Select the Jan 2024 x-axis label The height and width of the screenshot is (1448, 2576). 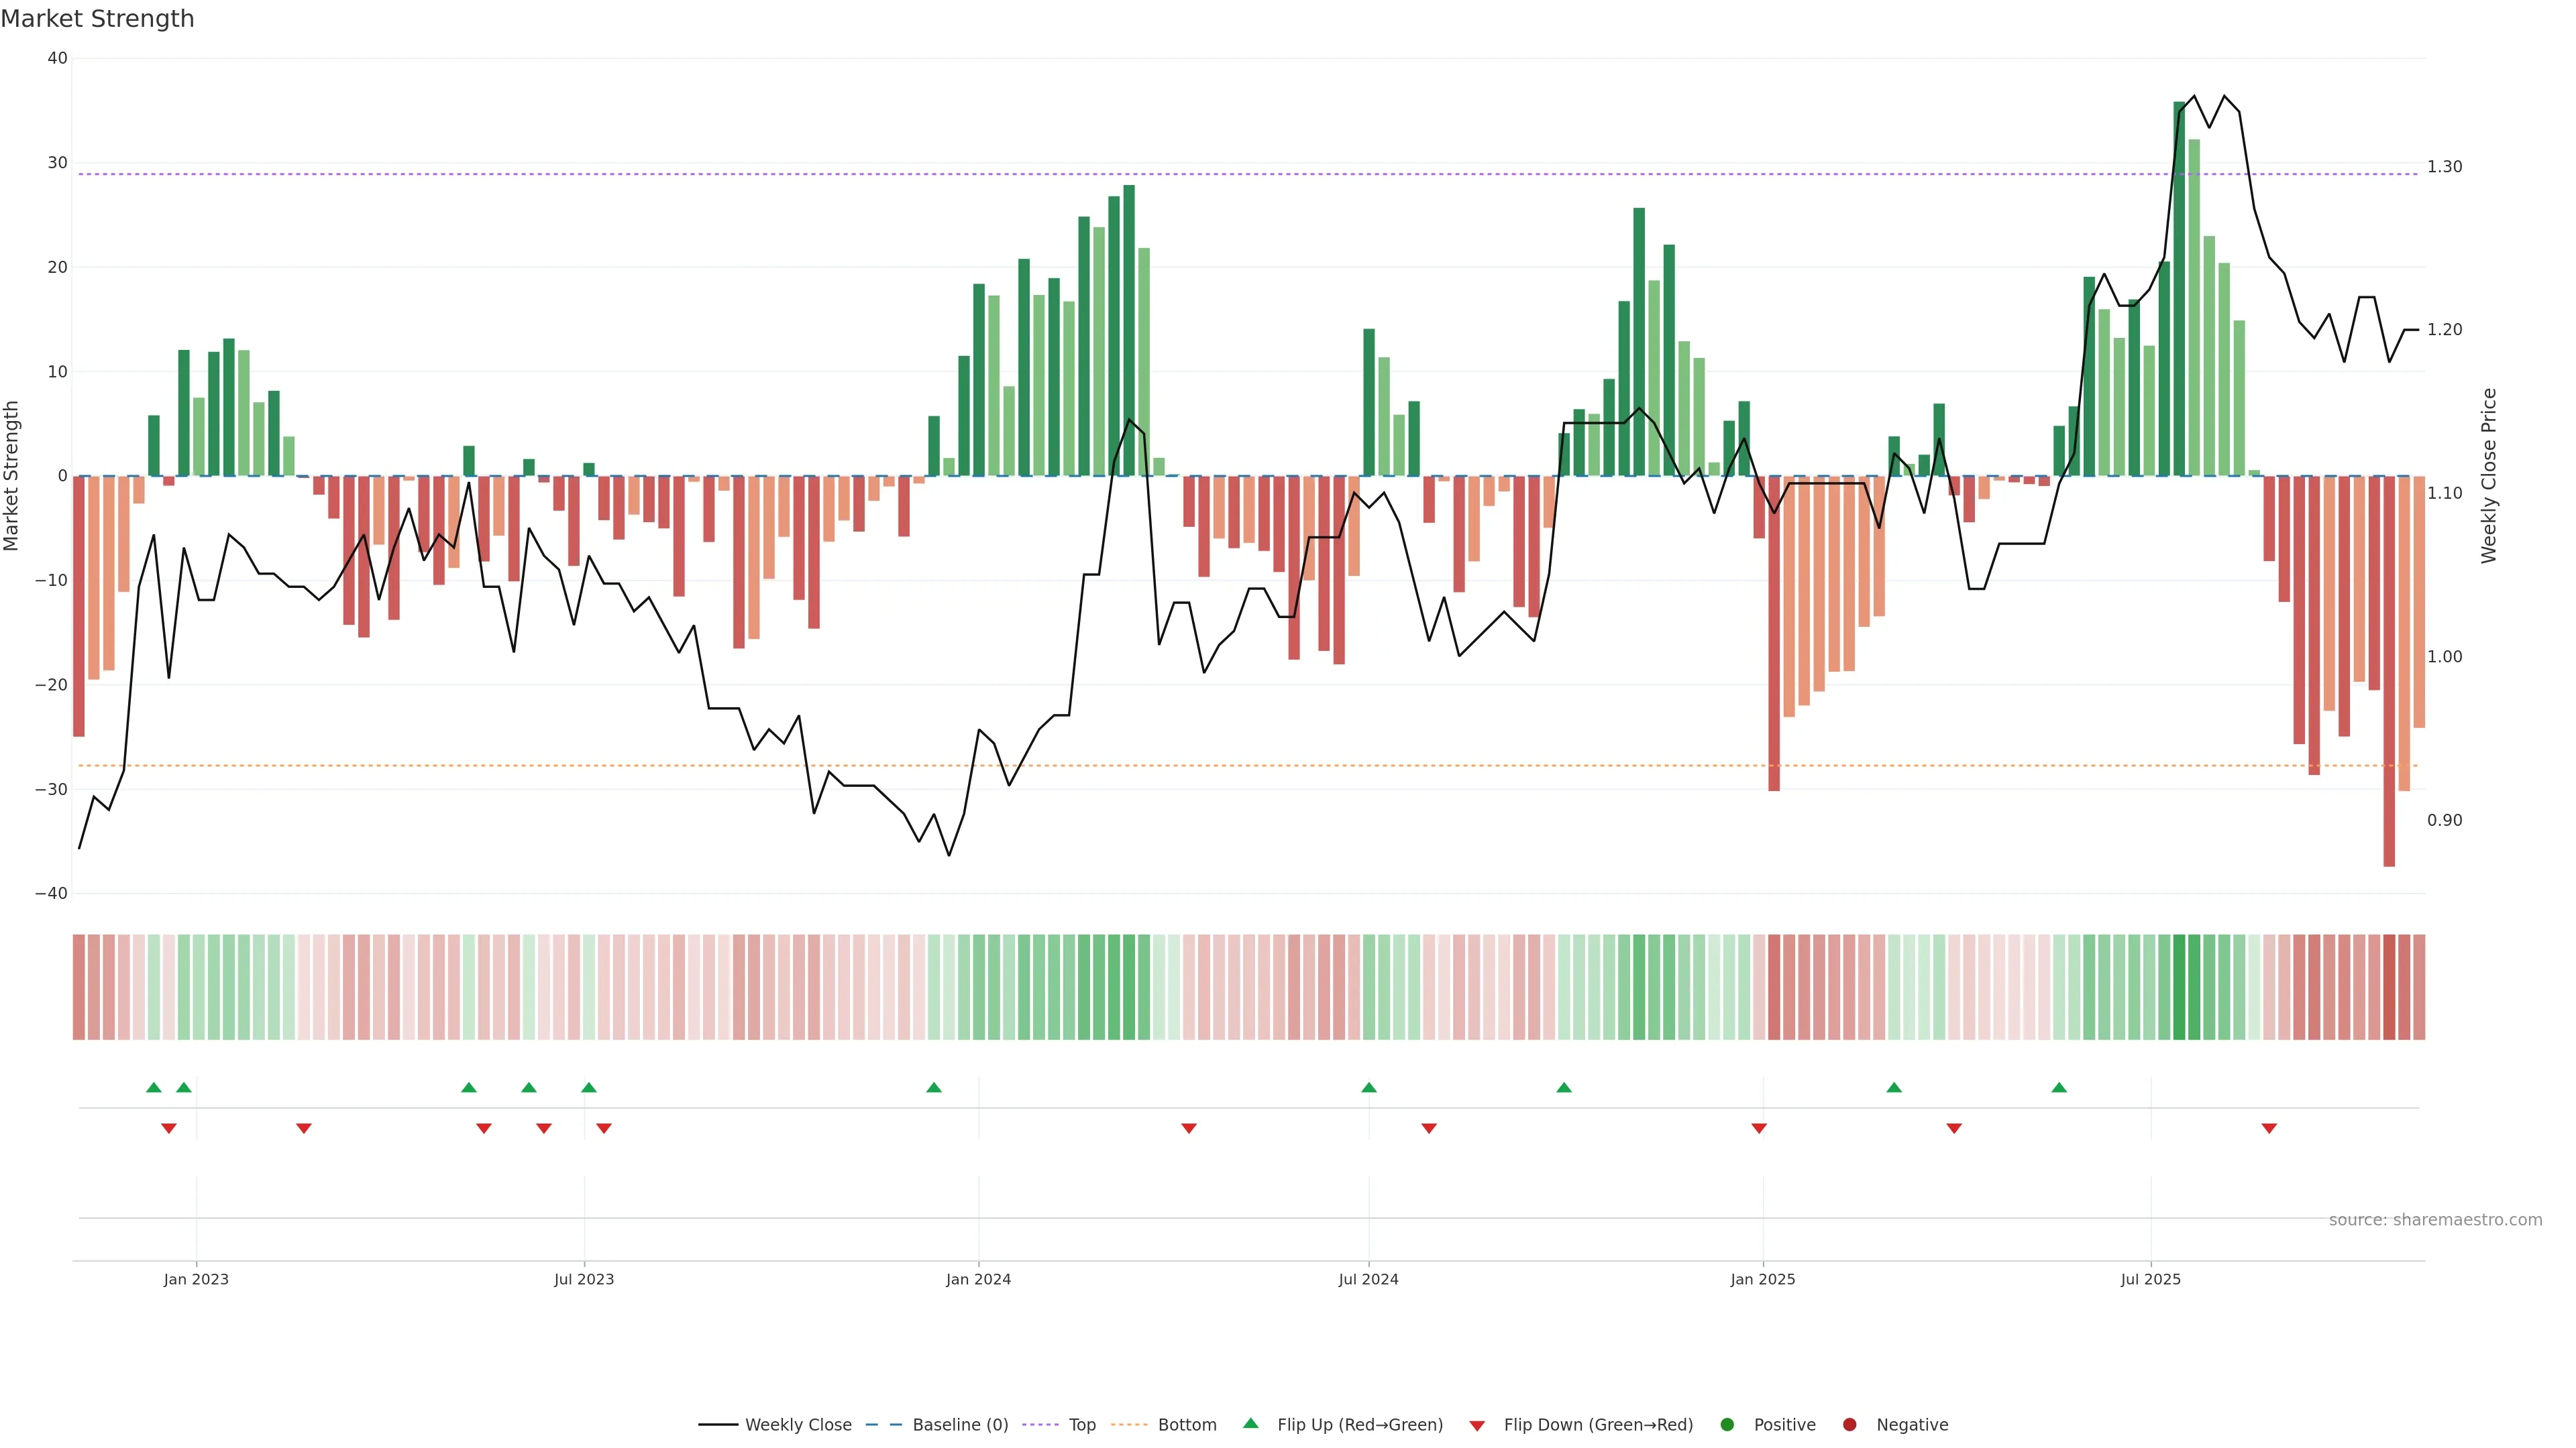[978, 1279]
